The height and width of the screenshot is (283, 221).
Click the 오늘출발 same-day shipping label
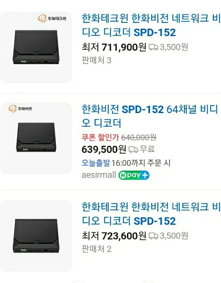coord(96,163)
